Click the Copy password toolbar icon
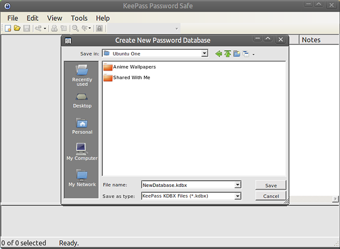340x249 pixels. [63, 28]
